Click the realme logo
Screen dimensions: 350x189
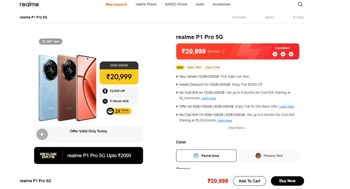click(x=29, y=4)
